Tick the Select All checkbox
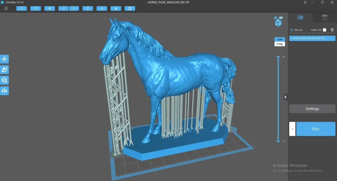This screenshot has height=181, width=337. point(325,30)
